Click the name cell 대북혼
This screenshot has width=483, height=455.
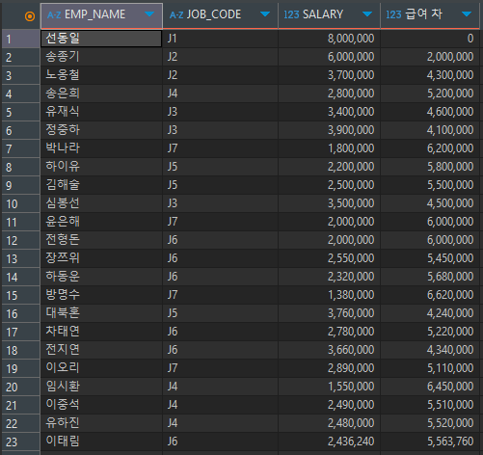(x=101, y=313)
